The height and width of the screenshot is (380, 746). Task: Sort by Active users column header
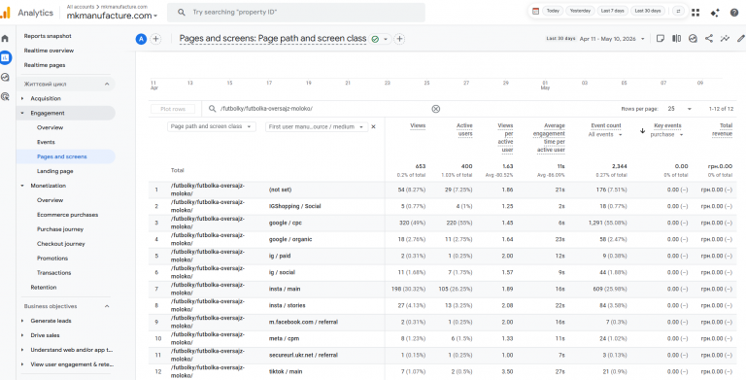[x=464, y=129]
